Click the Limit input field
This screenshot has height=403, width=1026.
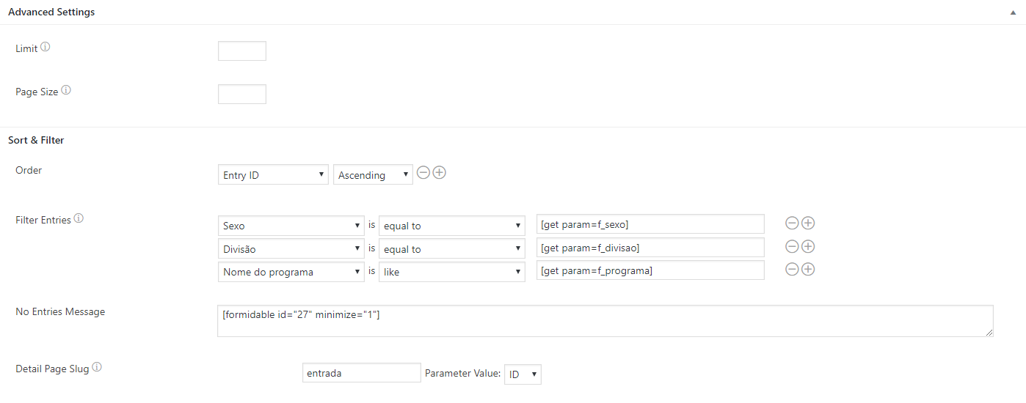(x=242, y=51)
